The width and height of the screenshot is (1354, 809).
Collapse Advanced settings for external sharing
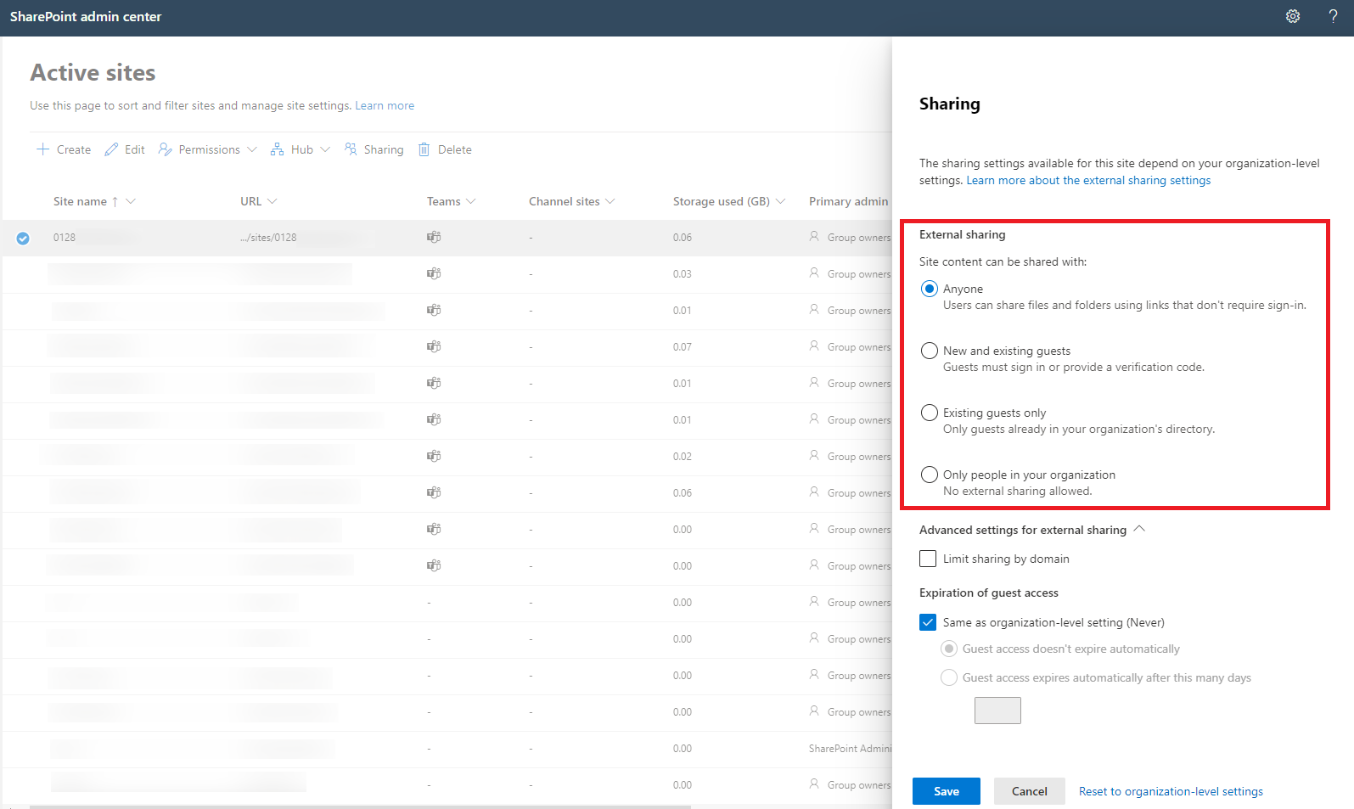pyautogui.click(x=1139, y=529)
